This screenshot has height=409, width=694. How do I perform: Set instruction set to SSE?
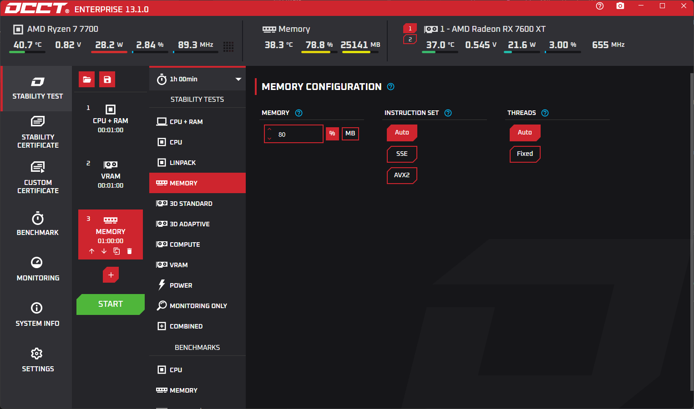[402, 154]
